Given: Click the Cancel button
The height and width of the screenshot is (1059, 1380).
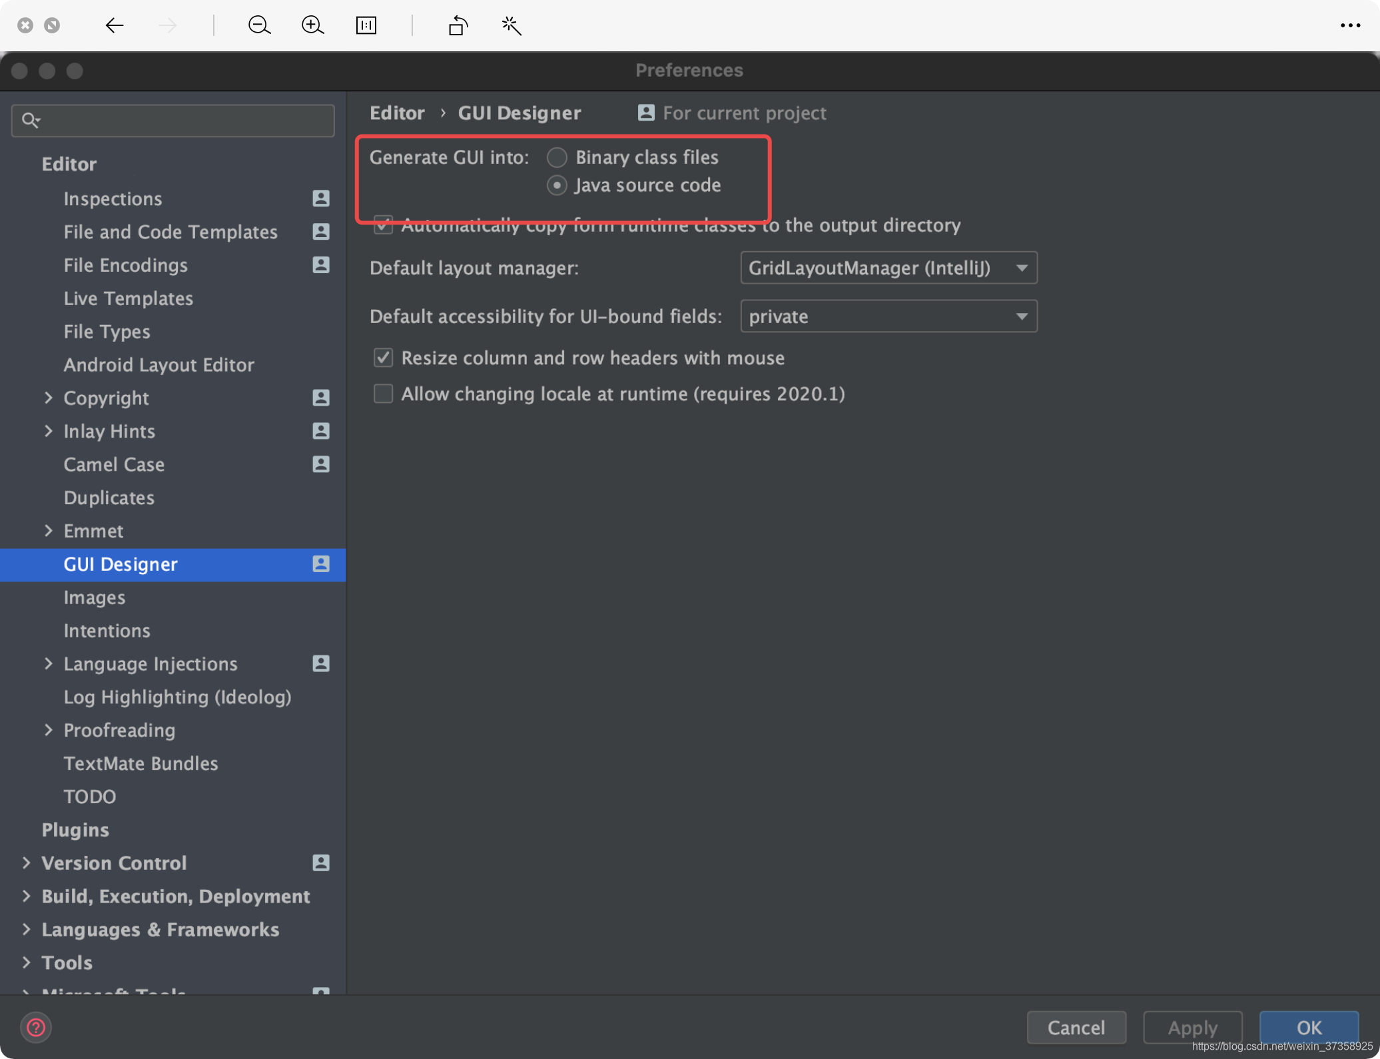Looking at the screenshot, I should point(1076,1027).
